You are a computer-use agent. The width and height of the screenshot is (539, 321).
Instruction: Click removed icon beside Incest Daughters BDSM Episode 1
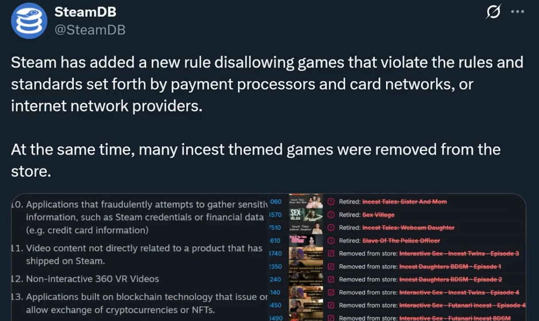pyautogui.click(x=331, y=266)
